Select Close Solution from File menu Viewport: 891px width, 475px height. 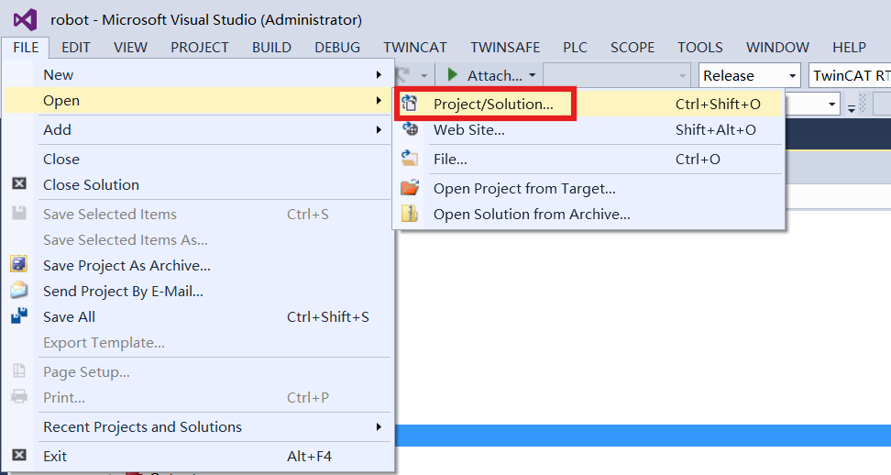point(91,185)
